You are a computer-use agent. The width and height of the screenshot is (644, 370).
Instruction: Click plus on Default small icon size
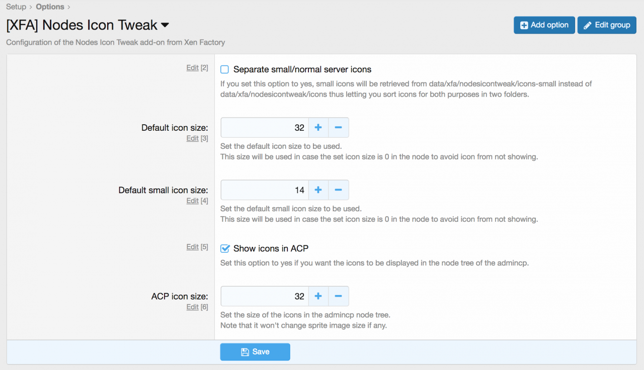point(318,190)
